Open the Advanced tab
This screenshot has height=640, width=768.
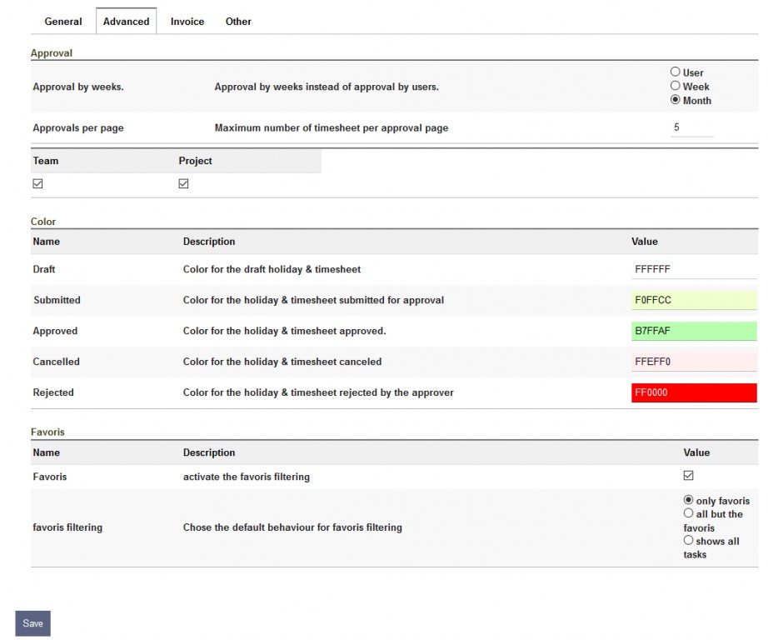[126, 22]
